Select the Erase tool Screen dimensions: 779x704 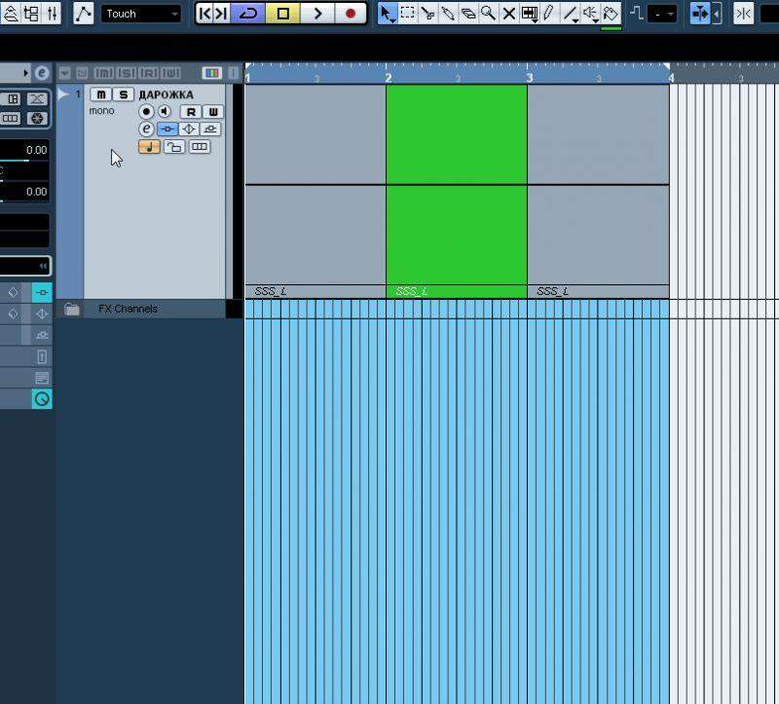tap(468, 14)
